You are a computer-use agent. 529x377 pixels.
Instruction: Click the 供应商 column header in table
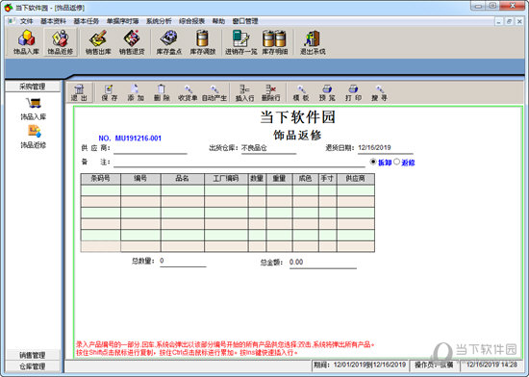[x=356, y=179]
